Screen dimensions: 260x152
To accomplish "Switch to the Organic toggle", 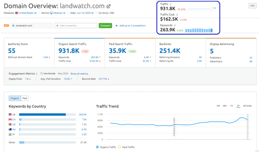I will pyautogui.click(x=15, y=98).
